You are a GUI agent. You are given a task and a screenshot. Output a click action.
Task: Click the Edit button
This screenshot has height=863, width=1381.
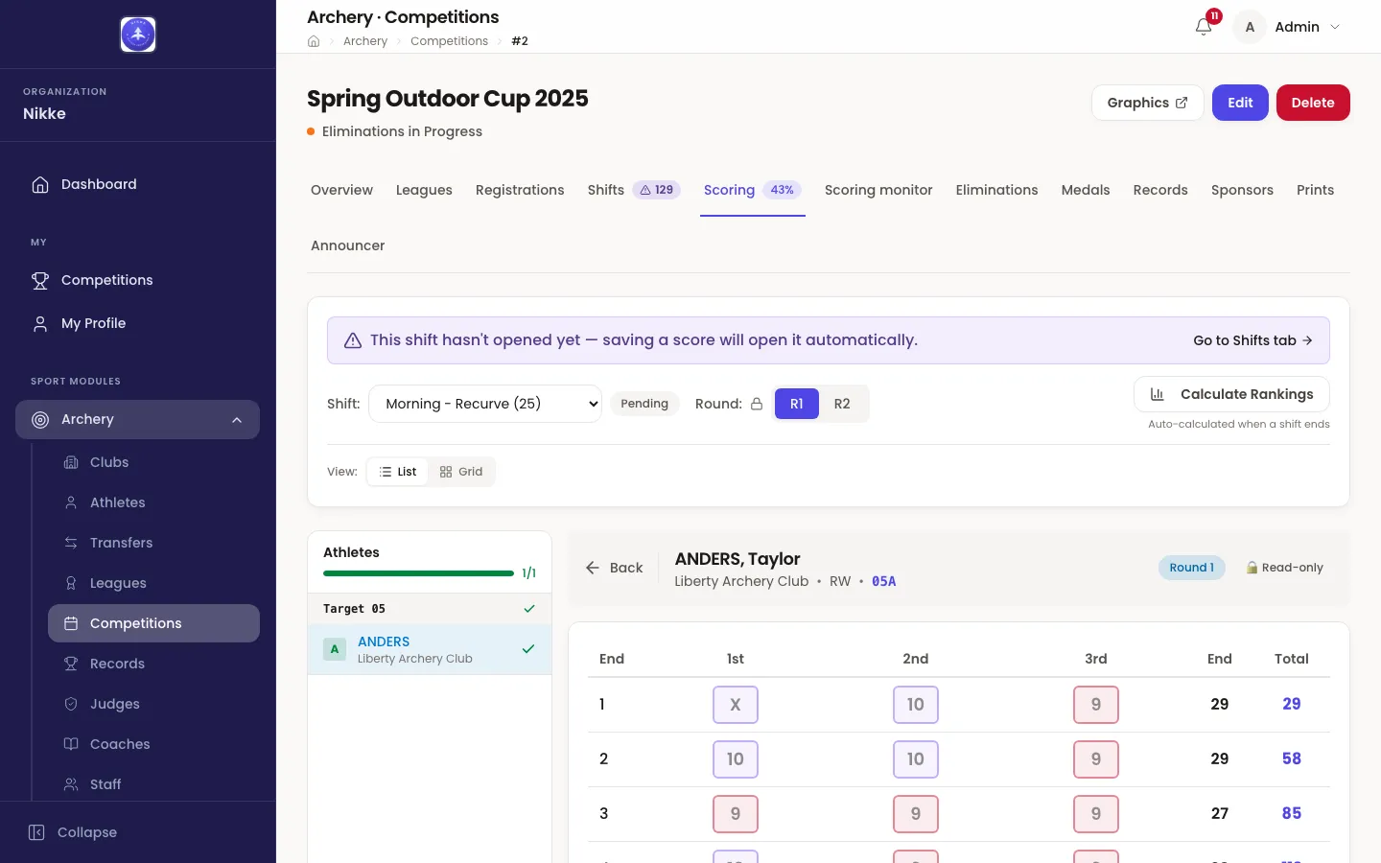pos(1240,103)
